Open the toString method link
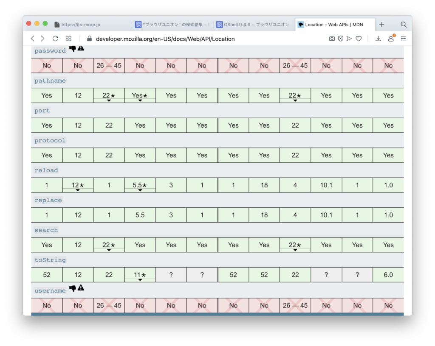The width and height of the screenshot is (435, 346). pyautogui.click(x=50, y=260)
